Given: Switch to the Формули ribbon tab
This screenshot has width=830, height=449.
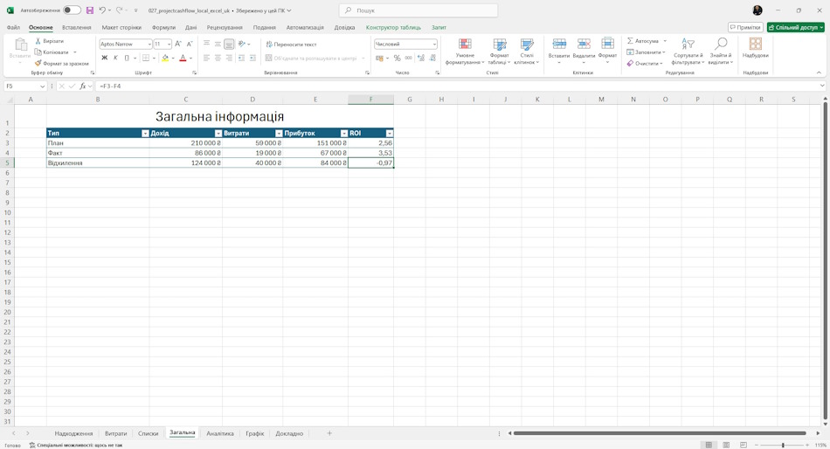Looking at the screenshot, I should click(x=163, y=27).
